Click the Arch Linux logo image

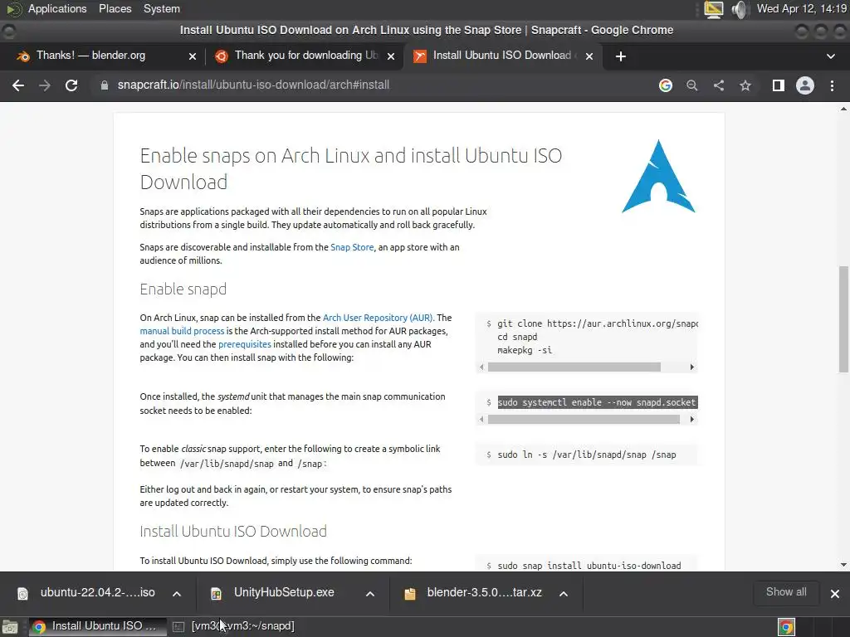point(658,176)
